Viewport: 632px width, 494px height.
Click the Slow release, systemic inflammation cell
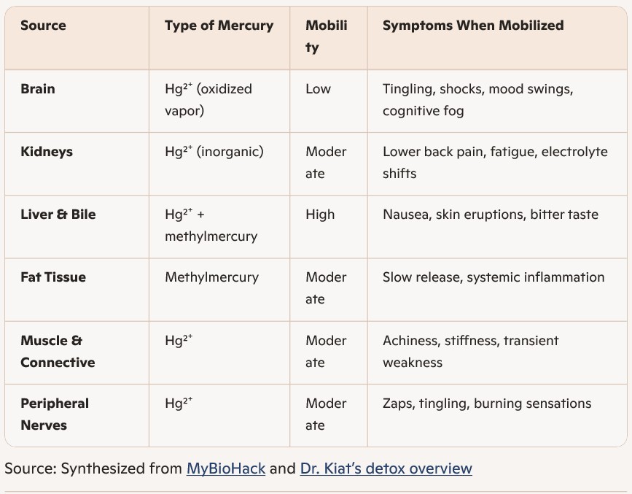pos(493,277)
